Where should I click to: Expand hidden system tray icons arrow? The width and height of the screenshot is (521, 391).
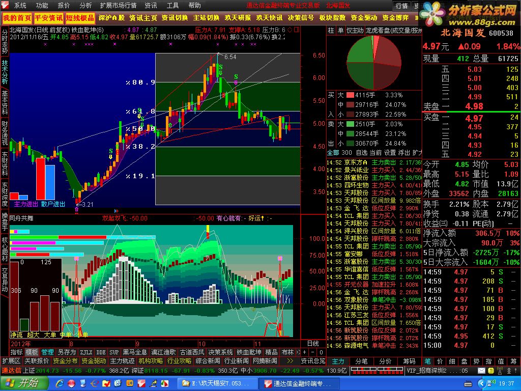482,383
